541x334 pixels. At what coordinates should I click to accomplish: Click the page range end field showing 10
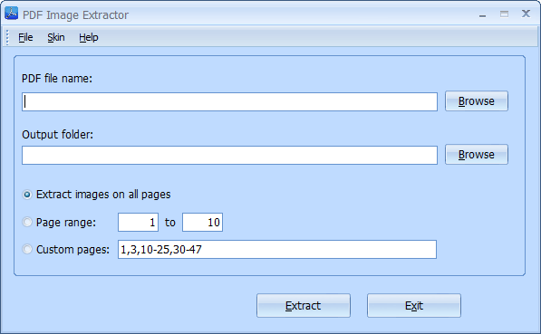pyautogui.click(x=202, y=223)
